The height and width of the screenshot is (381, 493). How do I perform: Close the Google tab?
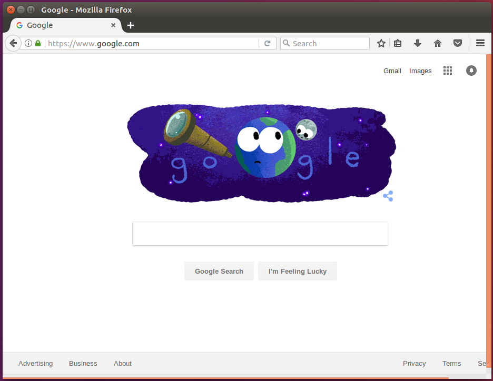pyautogui.click(x=113, y=25)
